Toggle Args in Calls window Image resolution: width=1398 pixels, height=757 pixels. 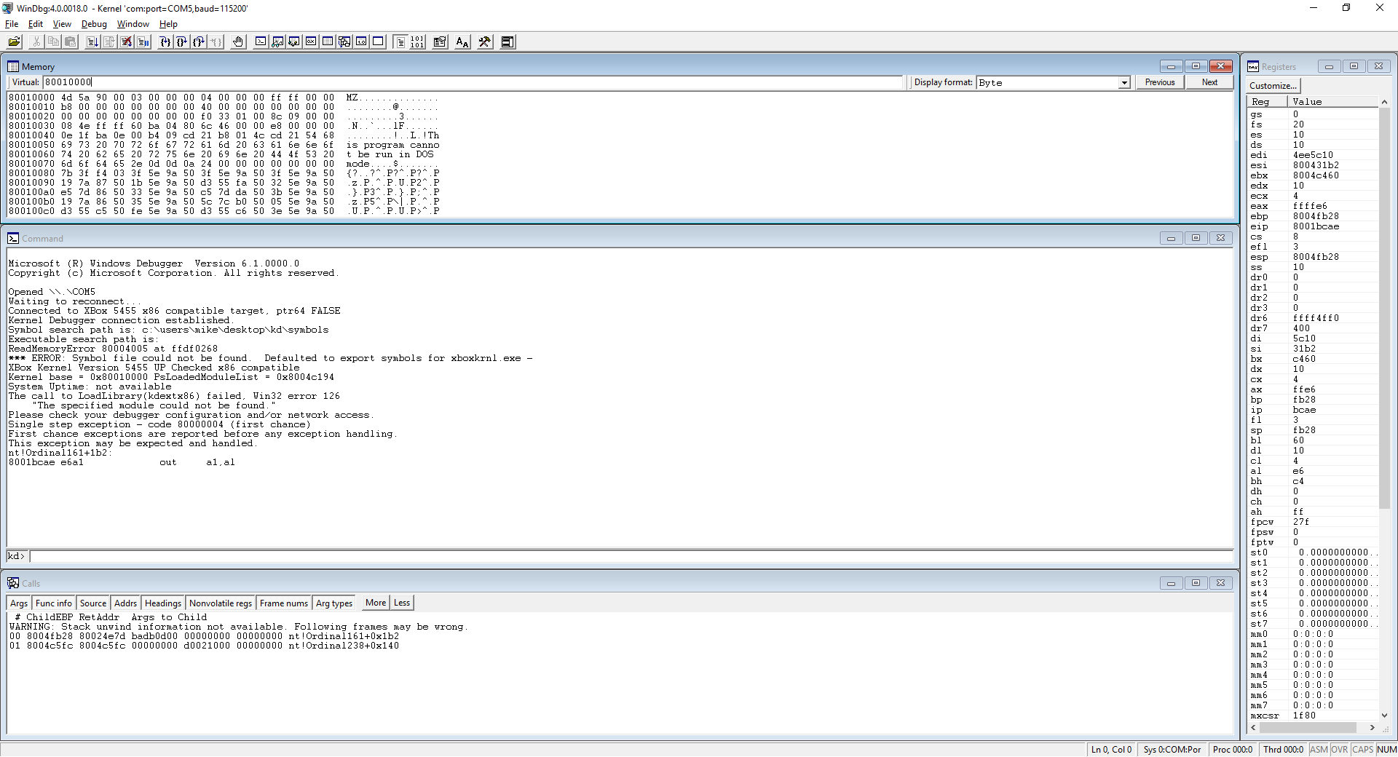tap(19, 603)
